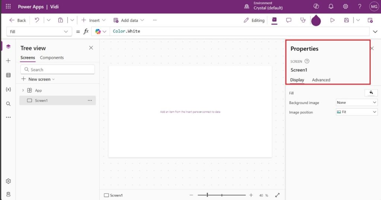Open the Fill color picker swatch
This screenshot has width=381, height=200.
[x=371, y=93]
